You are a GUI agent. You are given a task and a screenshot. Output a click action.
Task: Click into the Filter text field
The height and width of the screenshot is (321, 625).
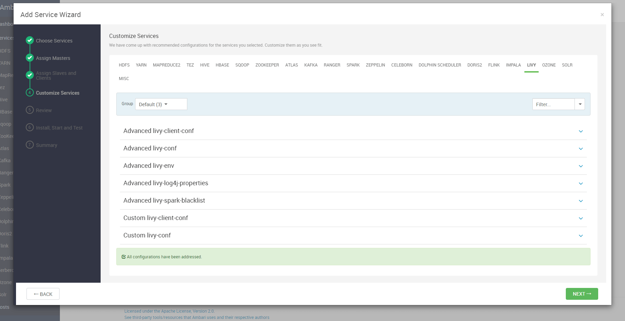point(553,104)
